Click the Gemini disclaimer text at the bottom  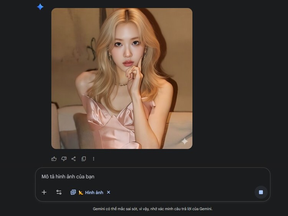point(152,209)
